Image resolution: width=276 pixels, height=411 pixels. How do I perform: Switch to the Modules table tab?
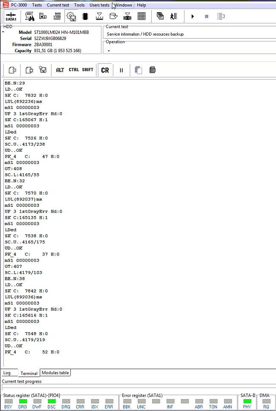click(x=55, y=373)
